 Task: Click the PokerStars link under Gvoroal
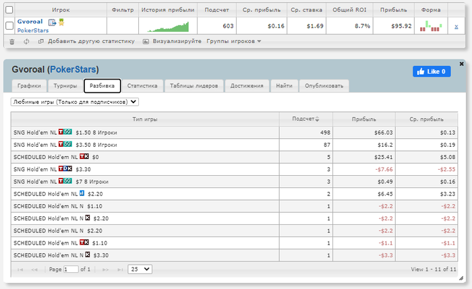33,30
